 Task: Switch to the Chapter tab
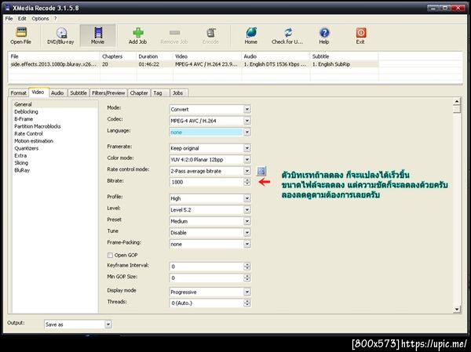139,93
